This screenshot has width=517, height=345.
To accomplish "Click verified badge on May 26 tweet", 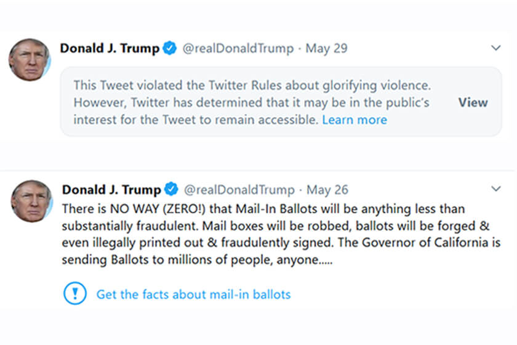I will coord(172,190).
